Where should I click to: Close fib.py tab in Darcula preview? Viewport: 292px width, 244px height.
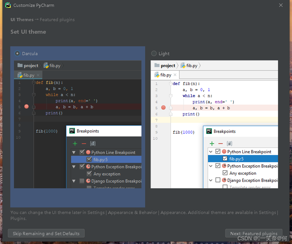[x=38, y=75]
